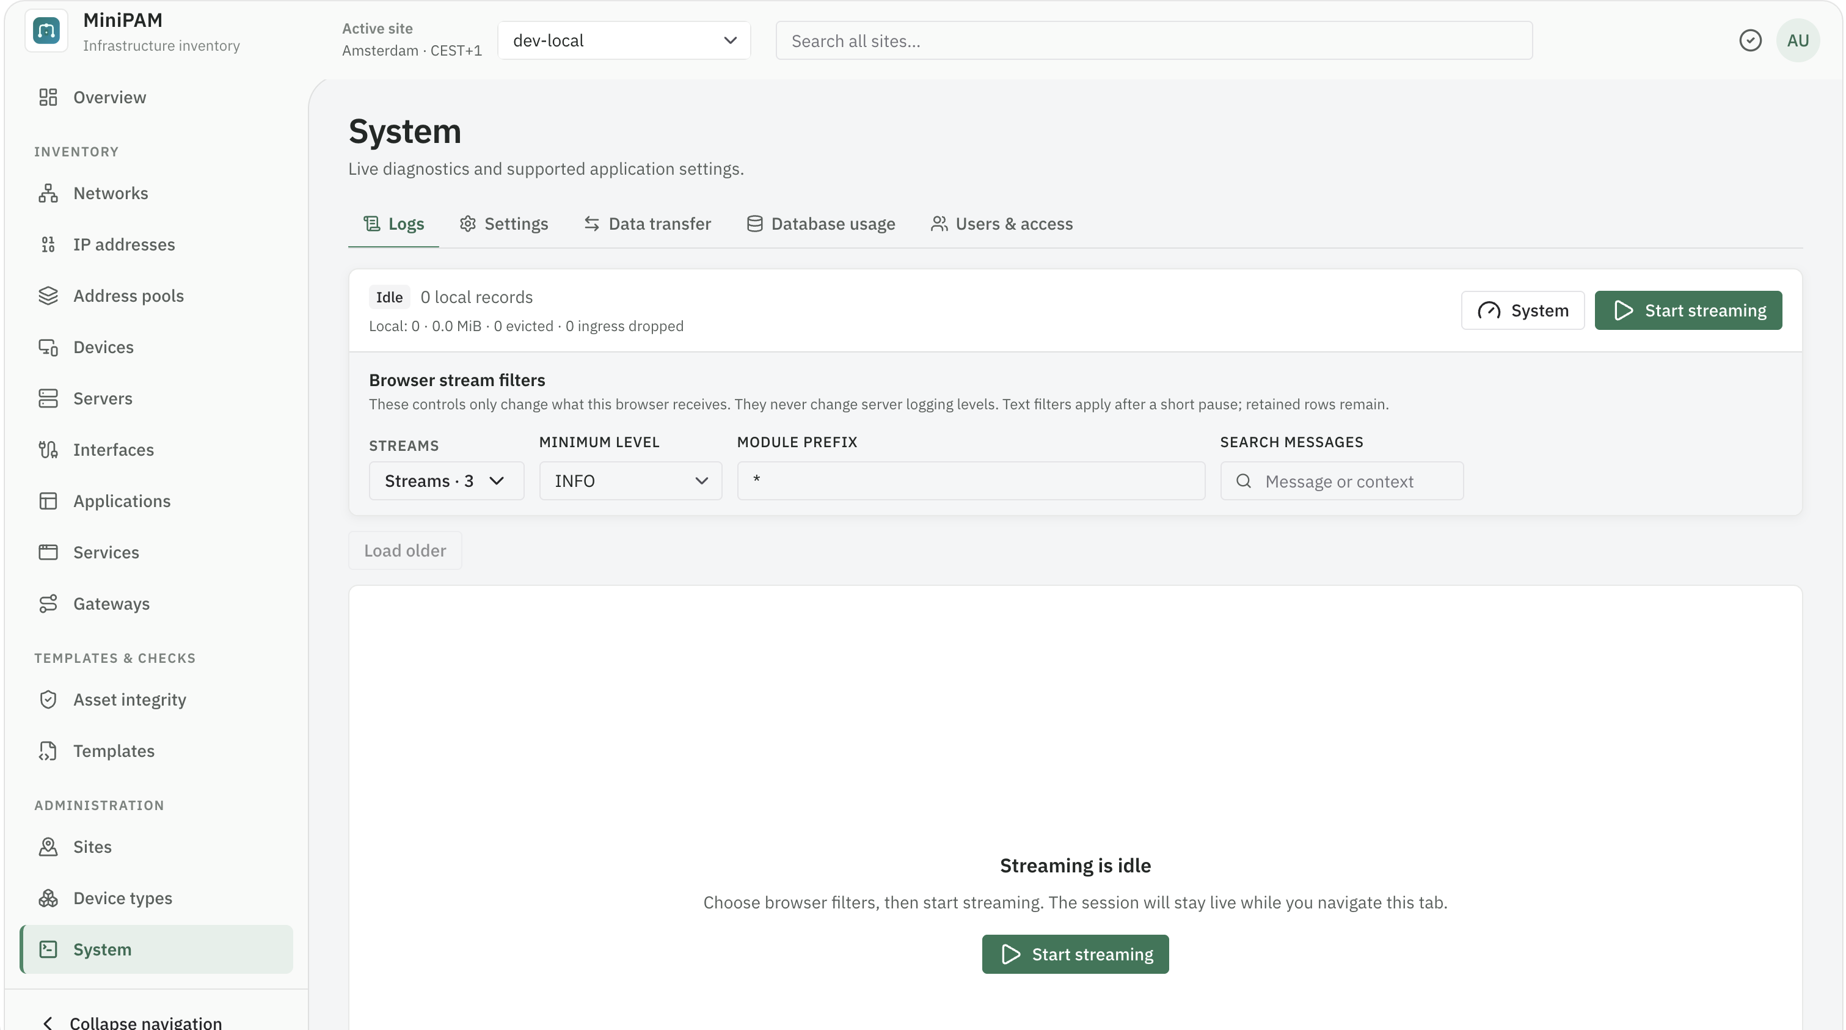This screenshot has width=1846, height=1030.
Task: Open Asset integrity page
Action: (156, 699)
